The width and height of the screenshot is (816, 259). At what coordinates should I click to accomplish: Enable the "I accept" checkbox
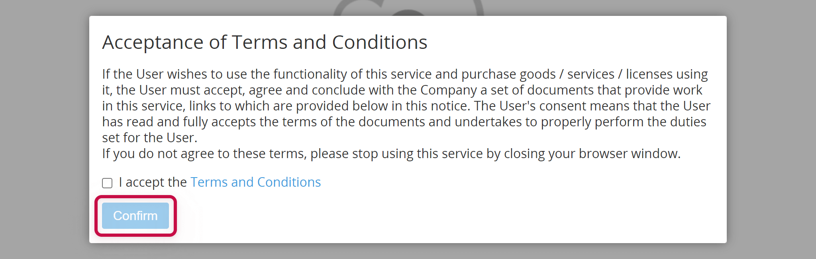click(107, 183)
